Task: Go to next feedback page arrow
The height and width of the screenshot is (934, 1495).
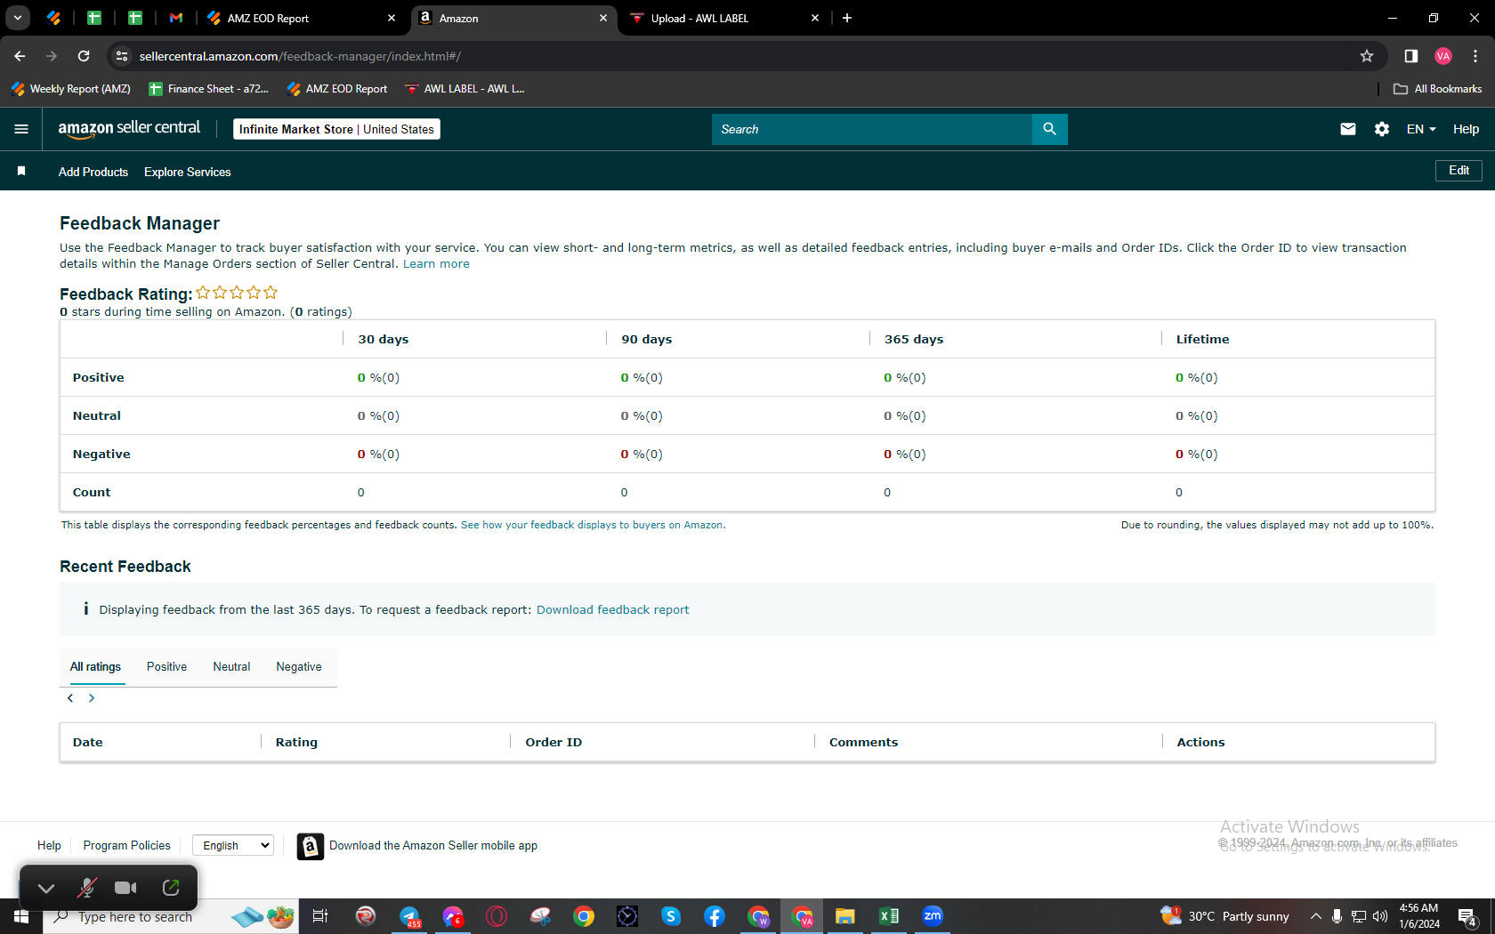Action: pyautogui.click(x=92, y=698)
